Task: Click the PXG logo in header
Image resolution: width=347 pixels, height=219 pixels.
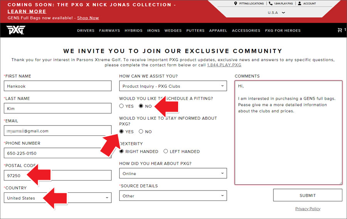Action: (16, 30)
